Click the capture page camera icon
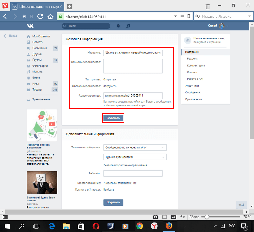The image size is (254, 232). click(156, 217)
